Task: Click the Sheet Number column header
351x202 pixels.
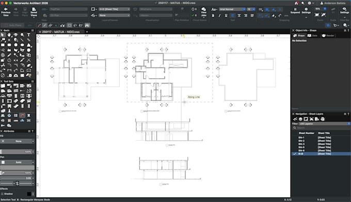Action: click(306, 133)
